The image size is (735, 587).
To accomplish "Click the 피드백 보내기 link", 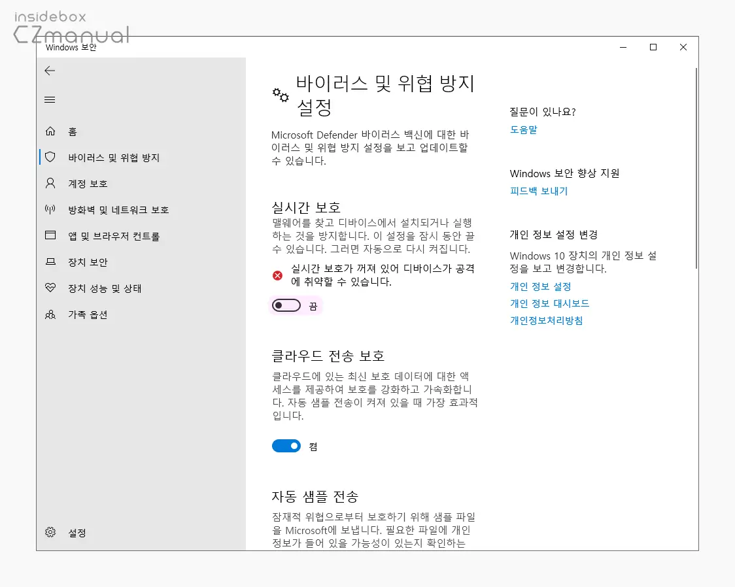I will click(539, 191).
